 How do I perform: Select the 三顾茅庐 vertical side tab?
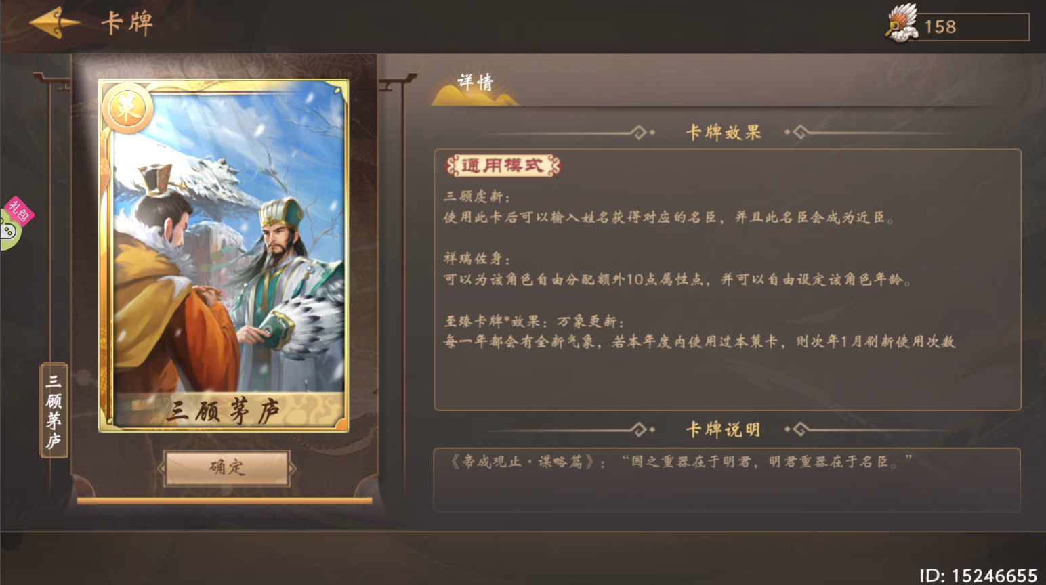pyautogui.click(x=54, y=410)
